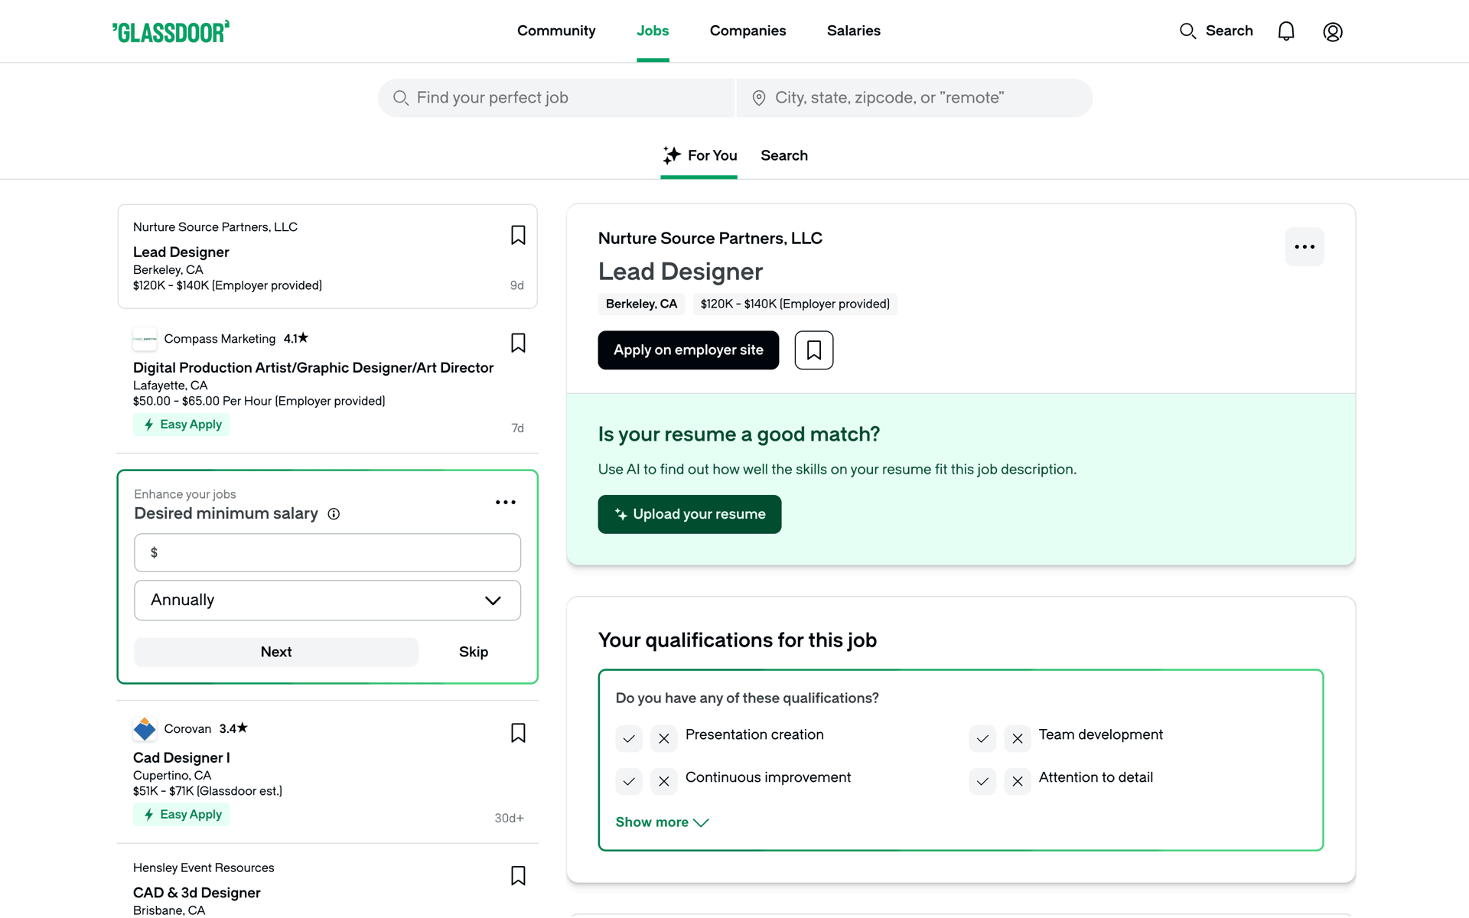Select the Lead Designer card in the list
Image resolution: width=1469 pixels, height=918 pixels.
point(327,256)
